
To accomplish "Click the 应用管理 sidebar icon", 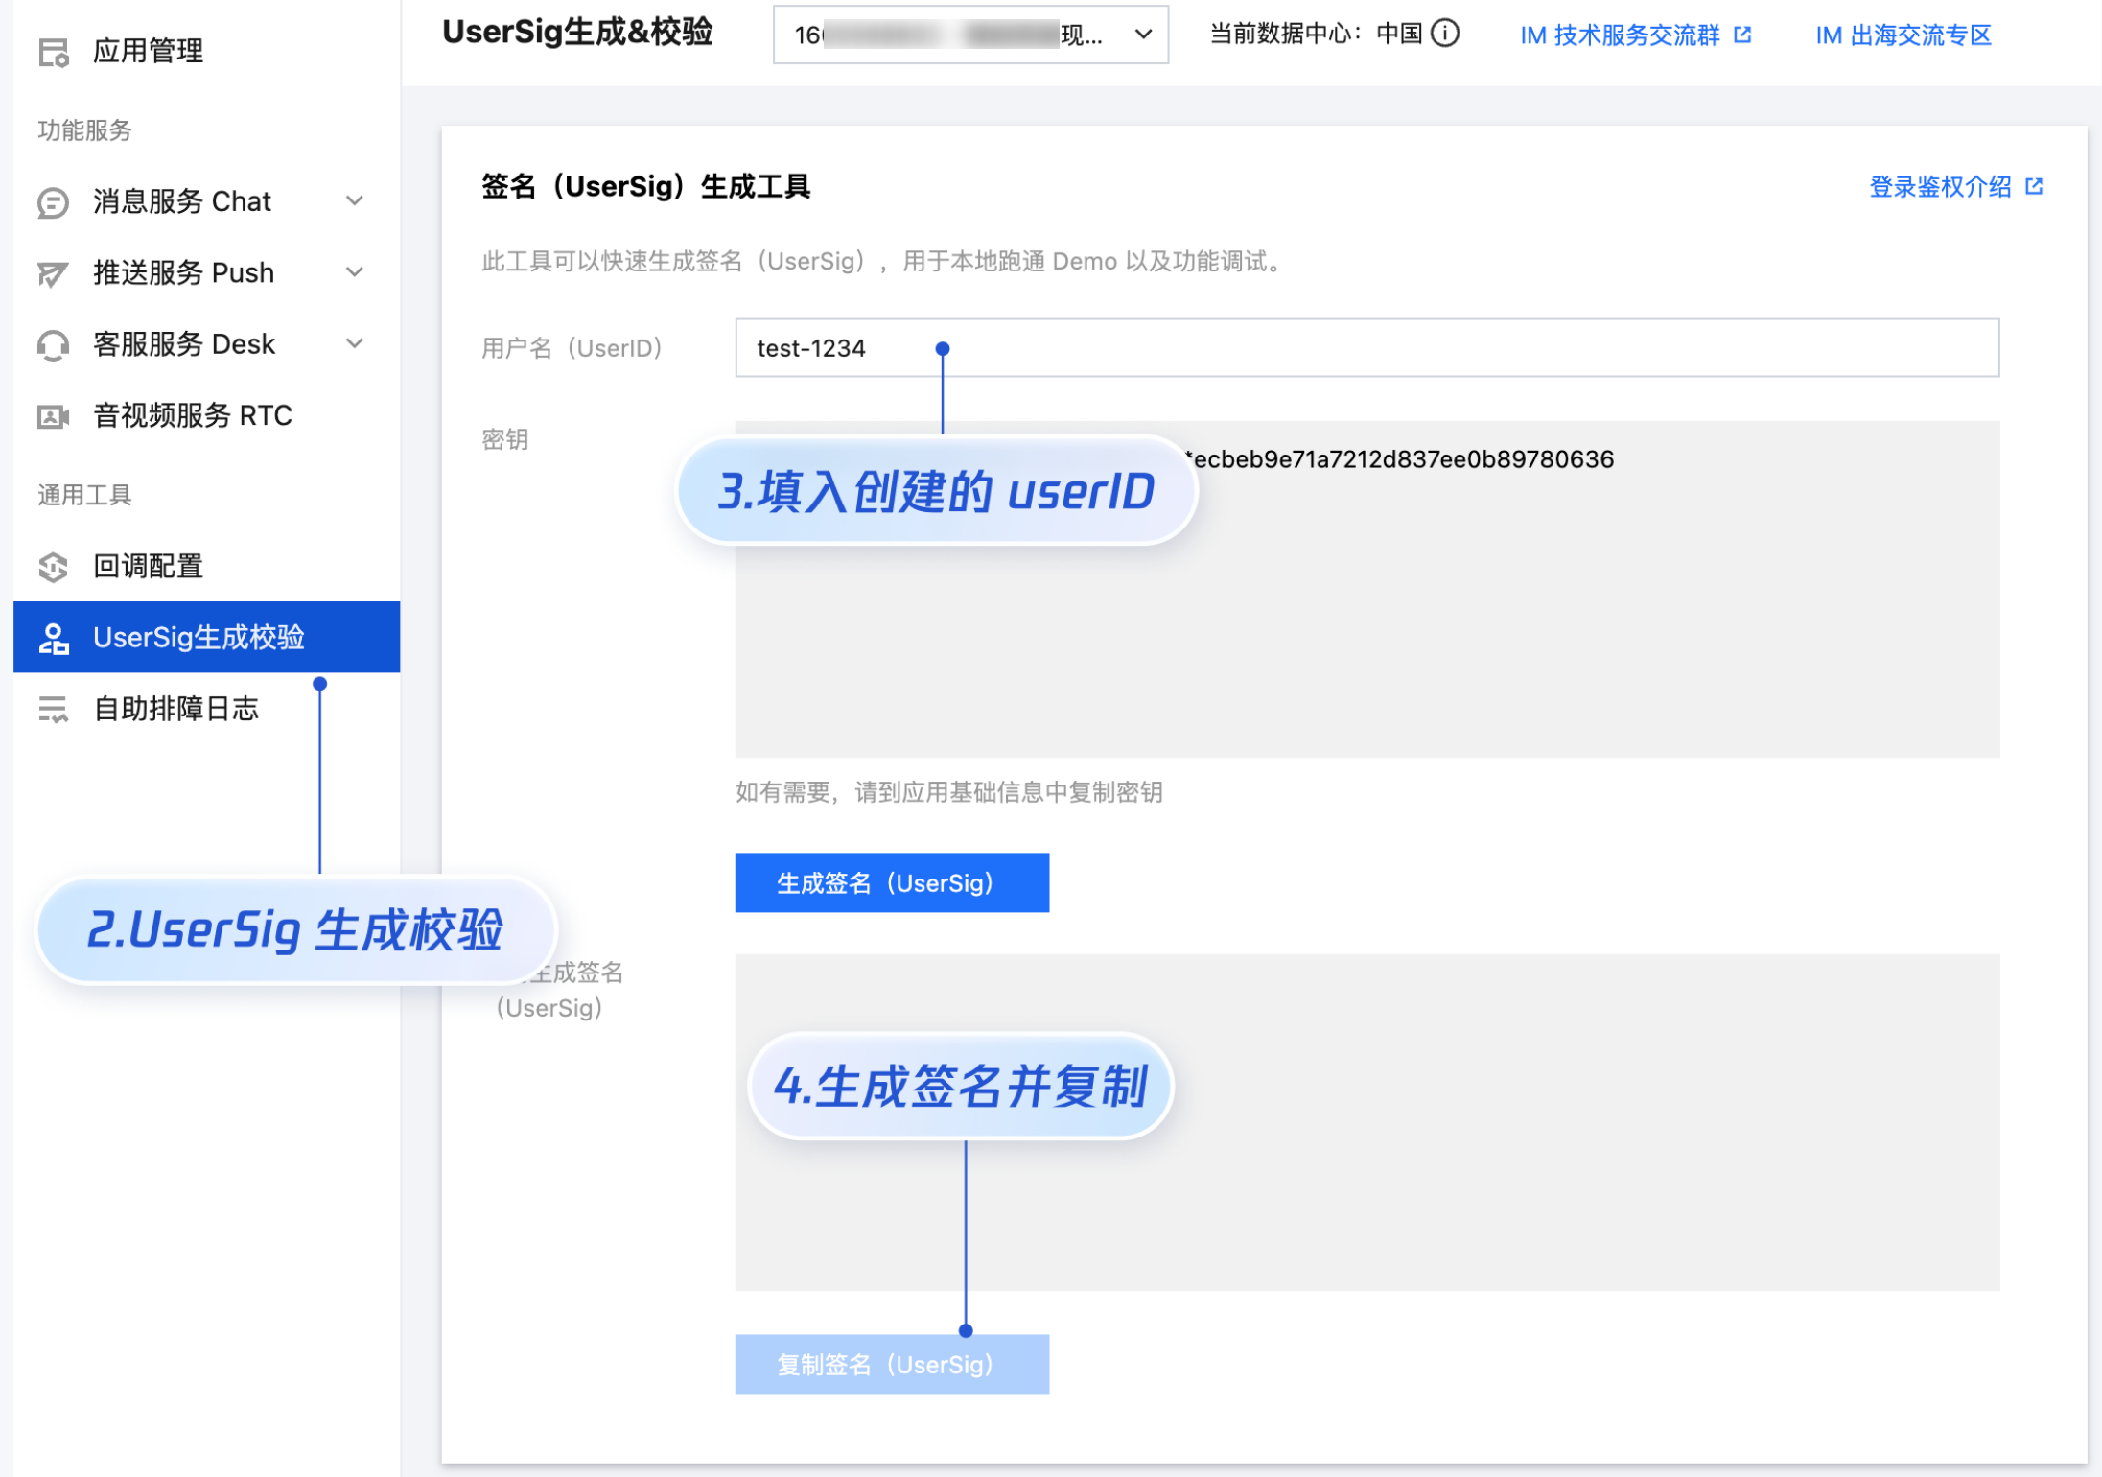I will click(54, 52).
